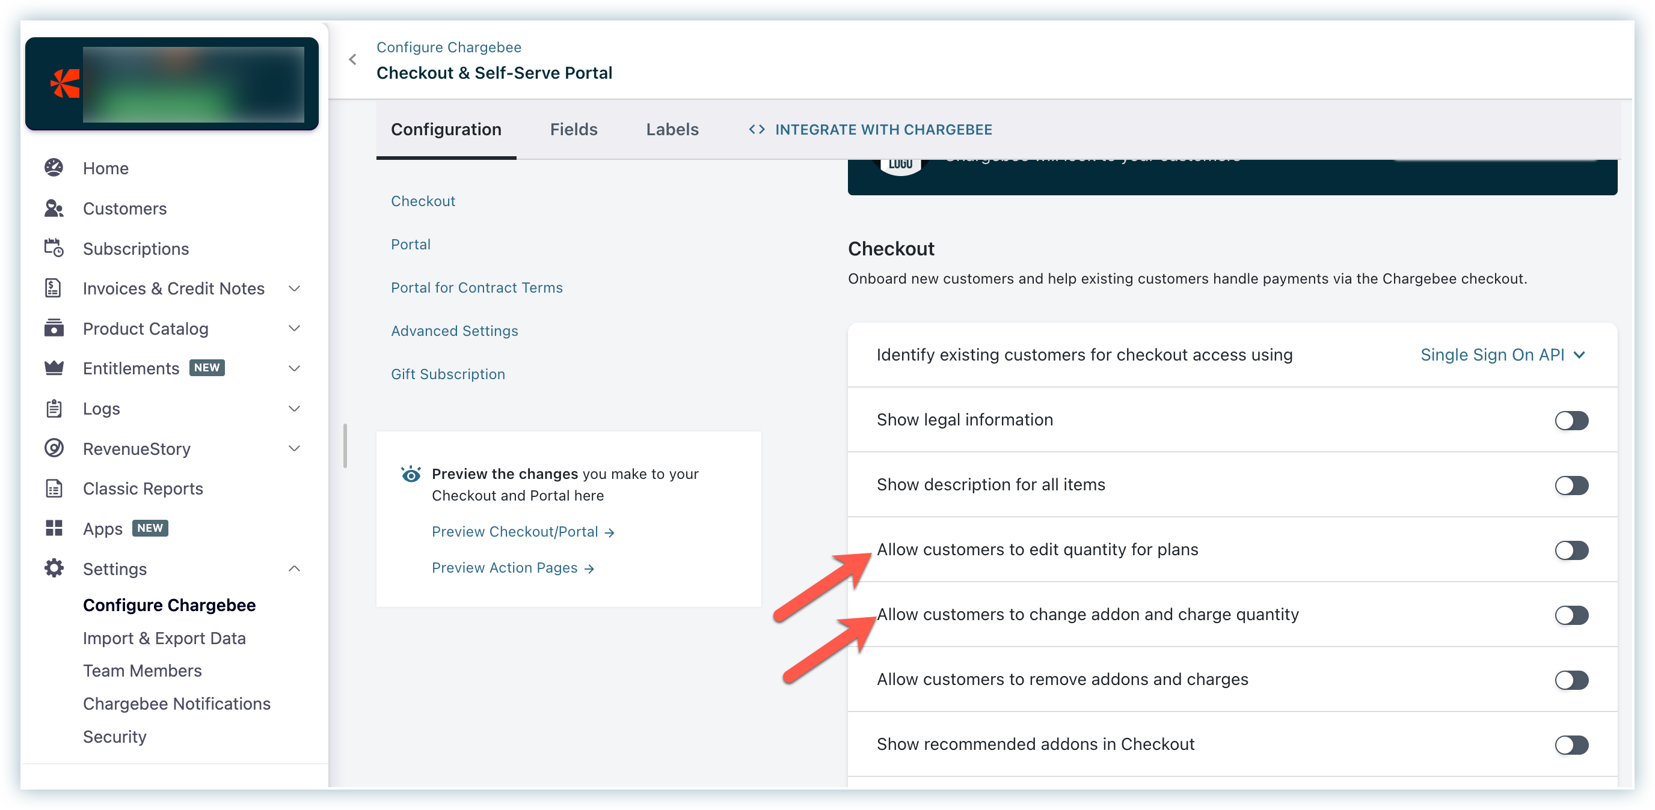Click the Subscriptions calendar icon
This screenshot has height=810, width=1655.
coord(54,248)
